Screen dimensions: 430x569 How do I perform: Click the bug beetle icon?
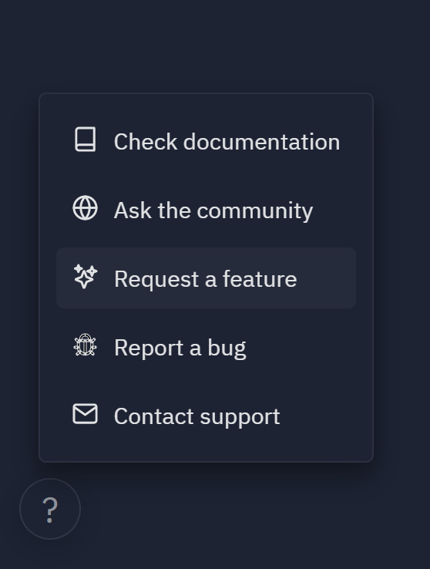click(x=86, y=345)
